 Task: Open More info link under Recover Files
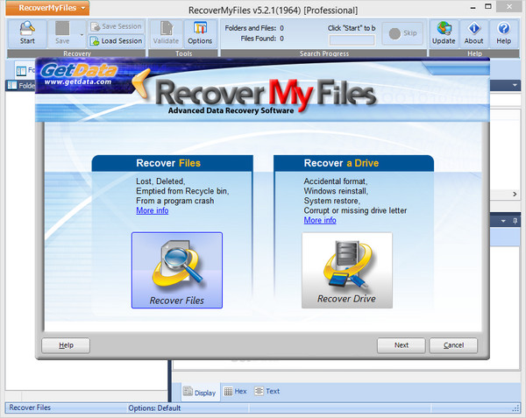pos(152,211)
